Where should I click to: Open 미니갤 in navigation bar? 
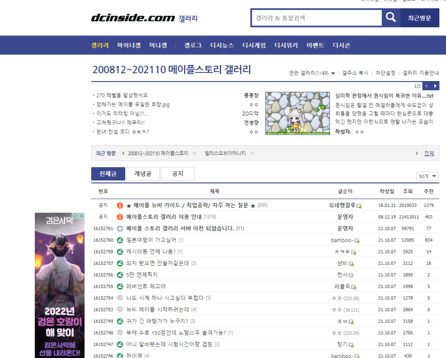coord(158,45)
